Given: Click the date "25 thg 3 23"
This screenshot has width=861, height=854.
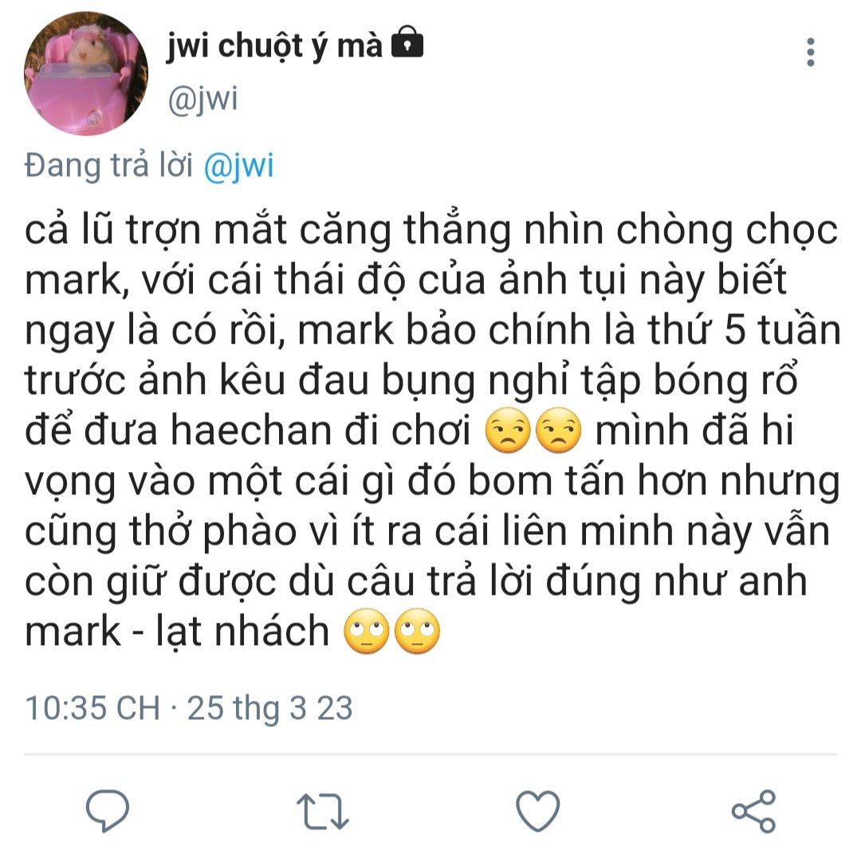Looking at the screenshot, I should (x=269, y=708).
